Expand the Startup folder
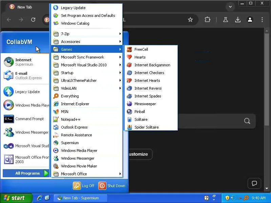Viewport: 271px width, 203px height. [x=87, y=73]
